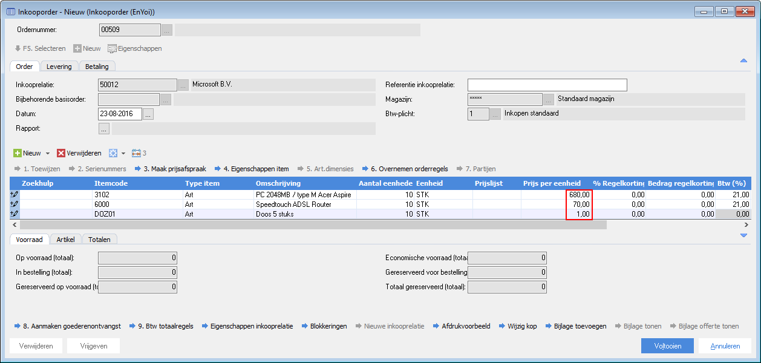Open the Eigenschappen icon in the top toolbar
The image size is (761, 363).
tap(113, 48)
